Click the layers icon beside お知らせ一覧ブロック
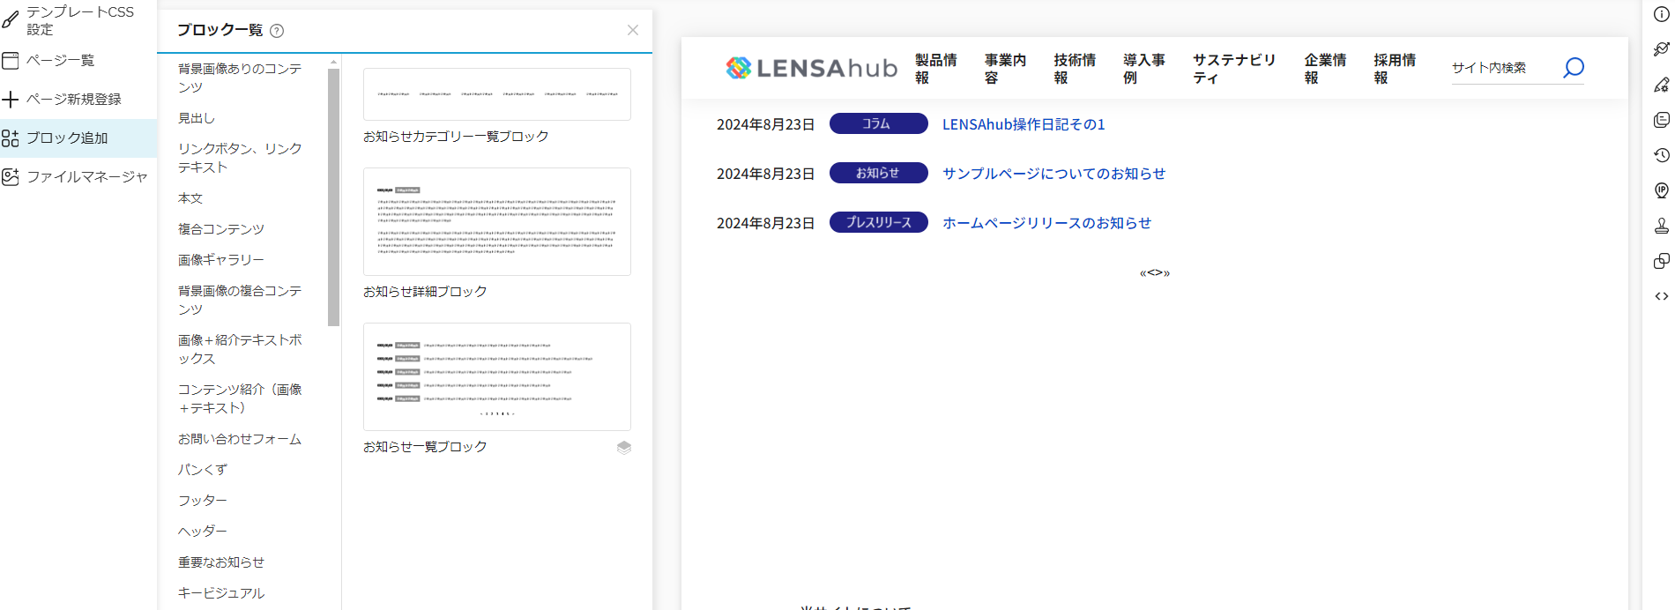 (624, 447)
